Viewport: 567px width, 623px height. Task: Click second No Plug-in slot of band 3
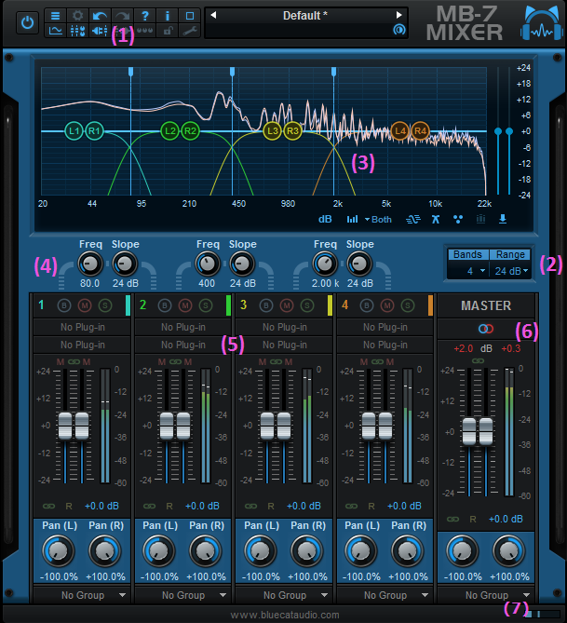point(285,345)
